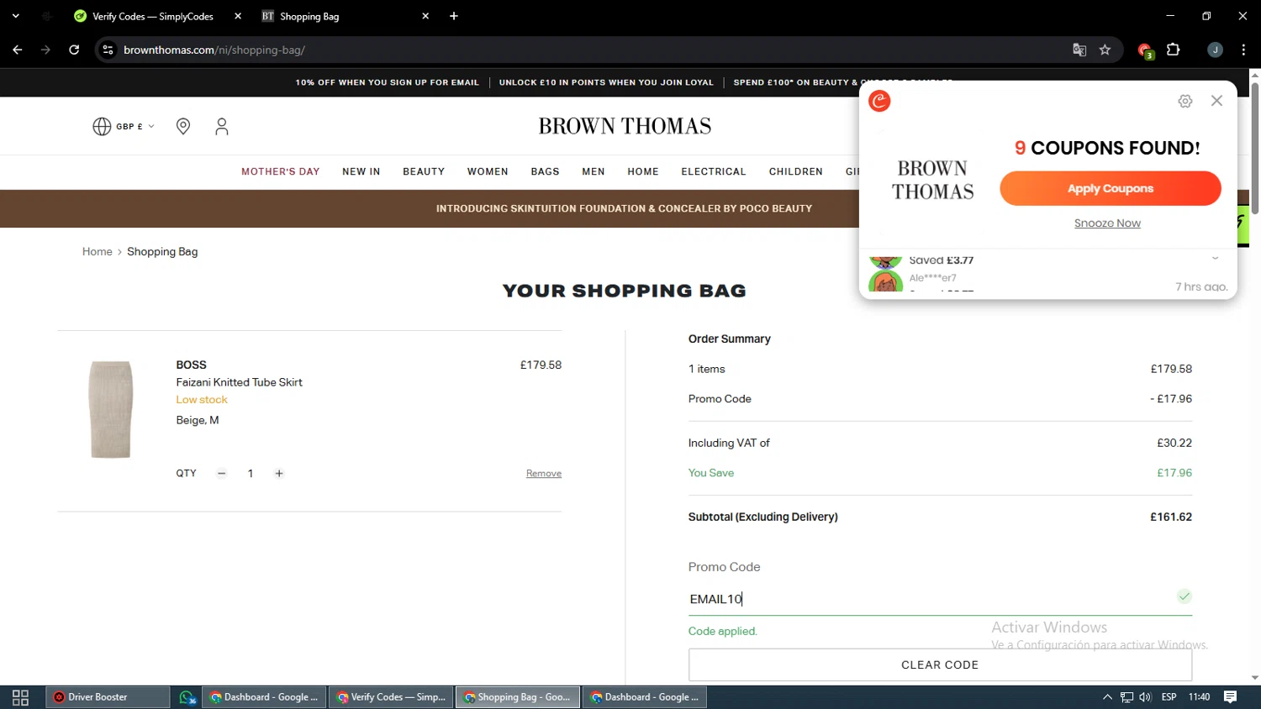Open the Electrical menu
This screenshot has height=709, width=1261.
(x=714, y=171)
